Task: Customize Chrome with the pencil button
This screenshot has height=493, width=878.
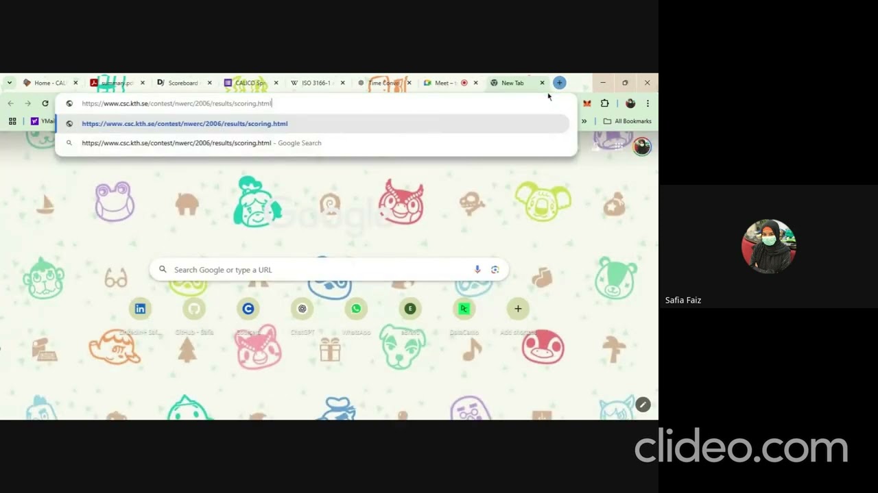Action: (643, 405)
